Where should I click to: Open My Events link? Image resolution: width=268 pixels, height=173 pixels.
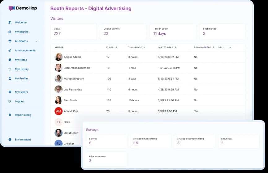pyautogui.click(x=21, y=92)
